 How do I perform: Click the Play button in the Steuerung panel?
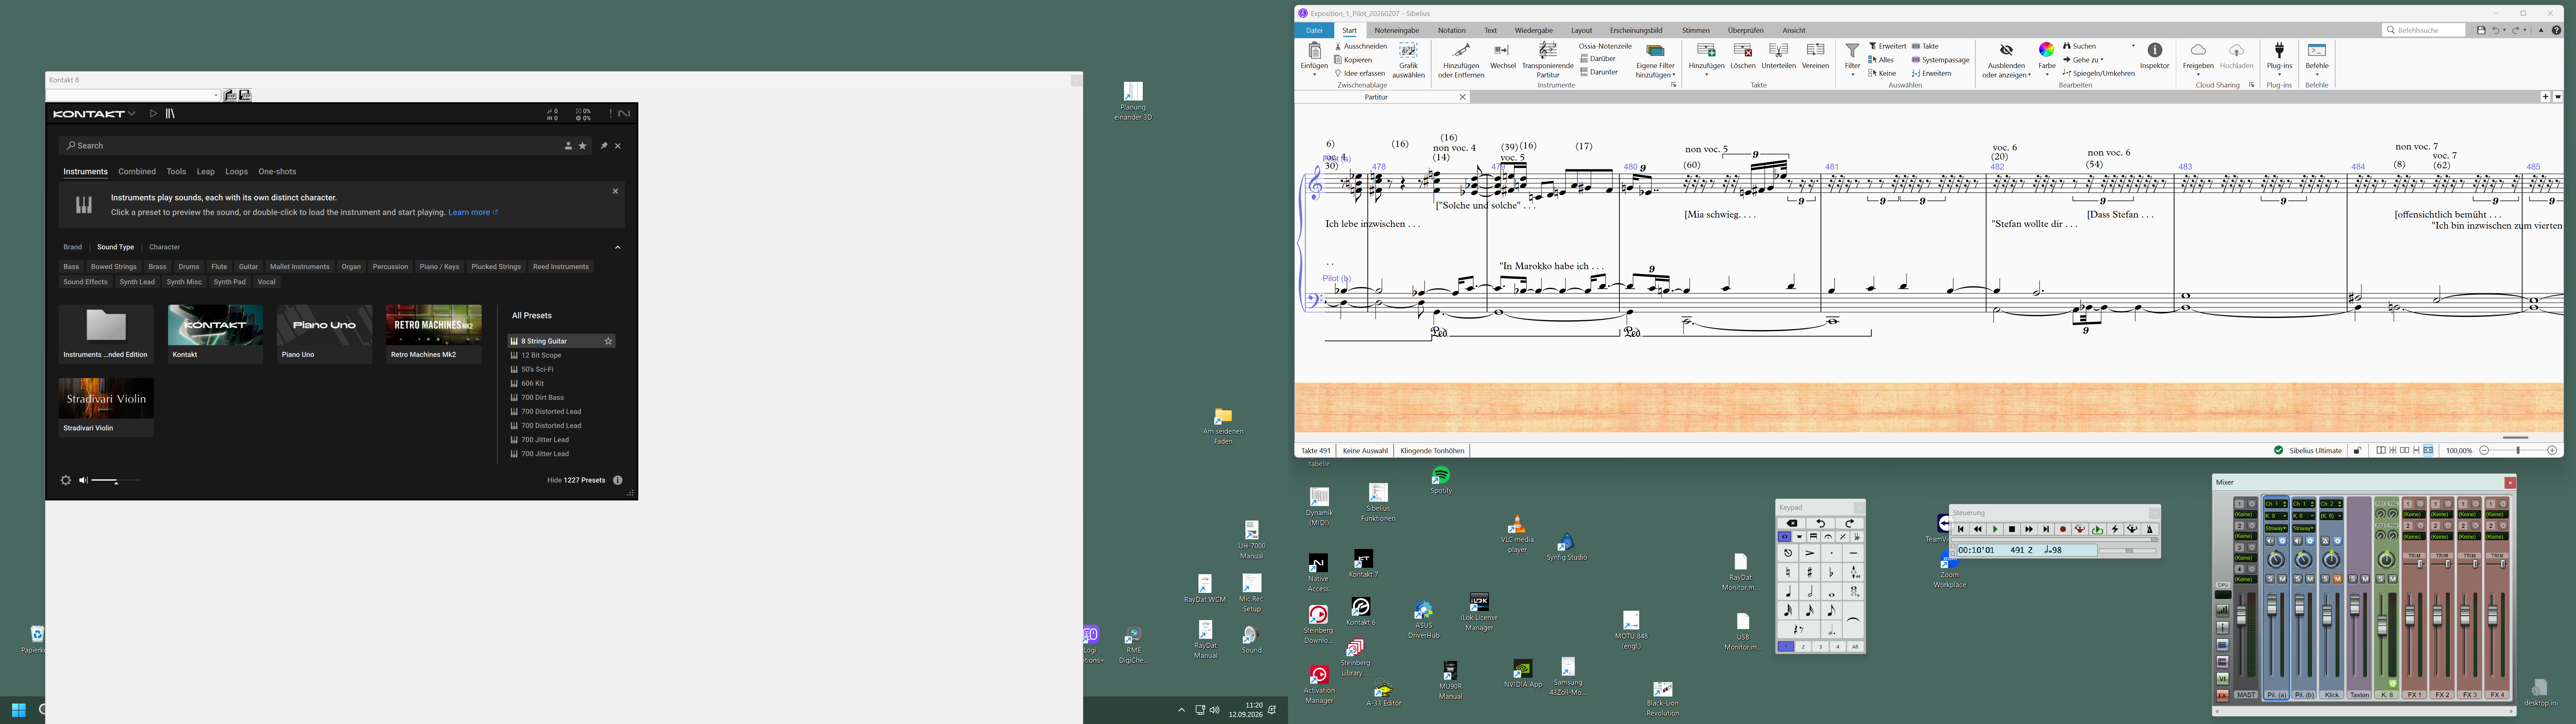pyautogui.click(x=1995, y=529)
